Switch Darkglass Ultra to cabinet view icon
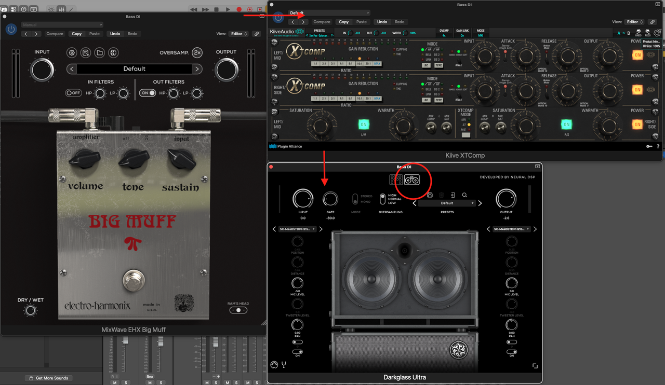This screenshot has height=385, width=665. pyautogui.click(x=412, y=180)
